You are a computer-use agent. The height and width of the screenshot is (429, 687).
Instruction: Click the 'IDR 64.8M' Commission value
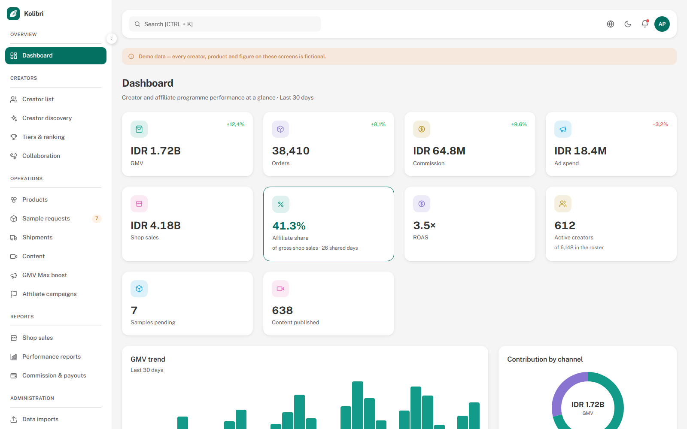(x=439, y=151)
